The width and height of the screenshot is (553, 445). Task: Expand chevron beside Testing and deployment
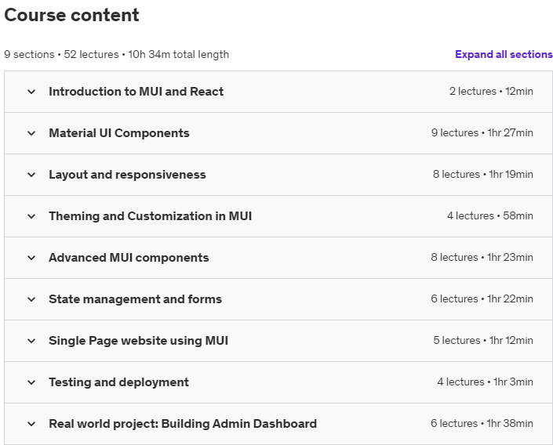(31, 382)
